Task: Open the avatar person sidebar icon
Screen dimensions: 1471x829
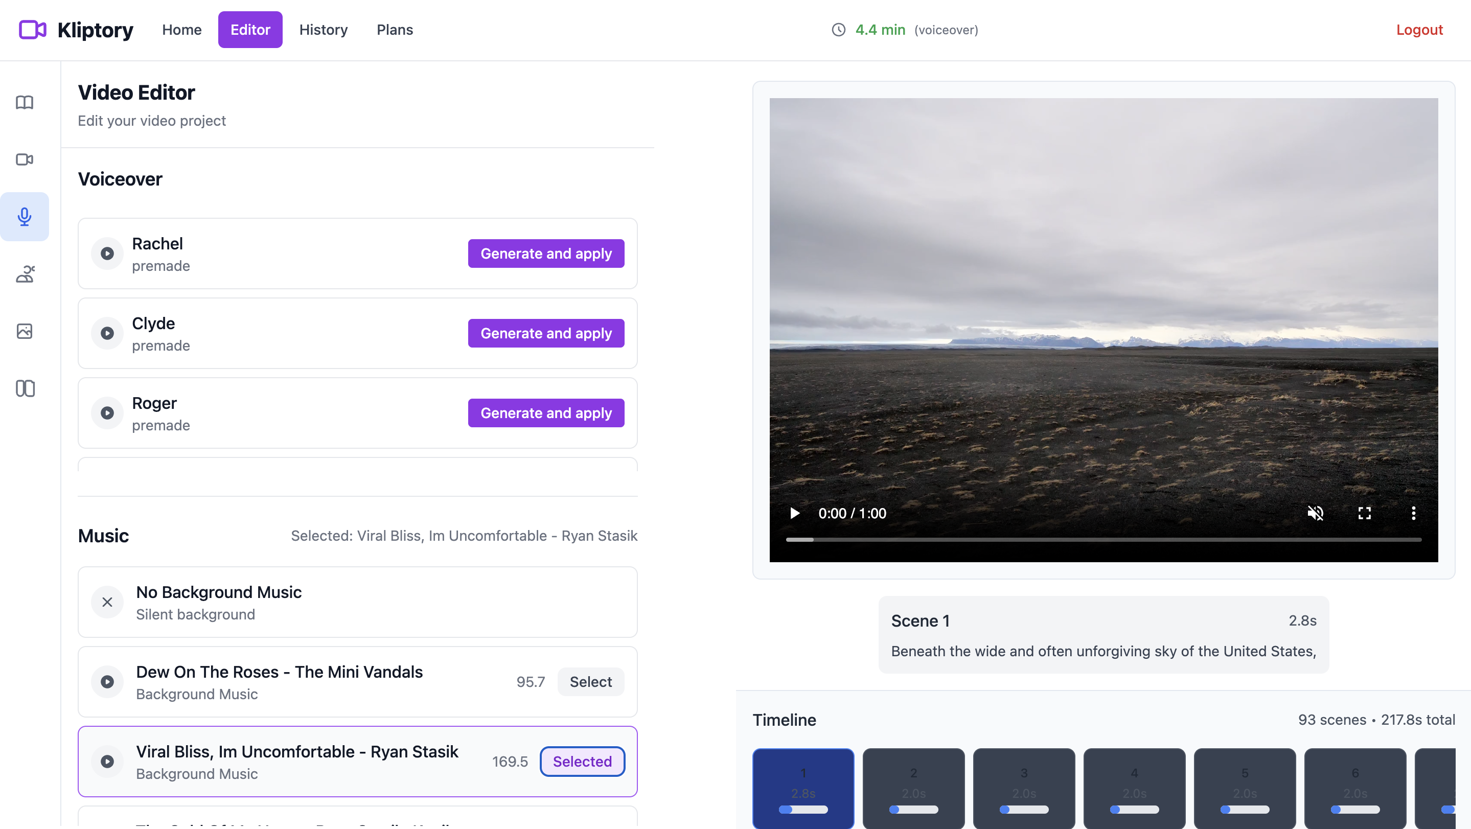Action: pyautogui.click(x=25, y=274)
